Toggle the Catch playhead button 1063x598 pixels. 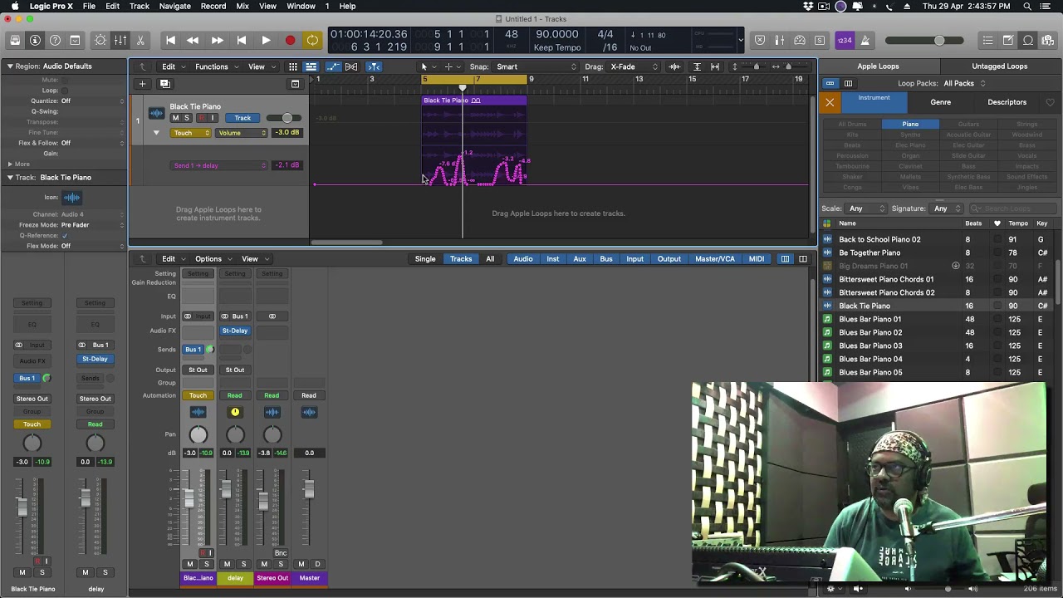pos(374,66)
